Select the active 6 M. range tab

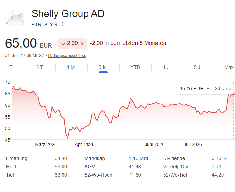[103, 67]
